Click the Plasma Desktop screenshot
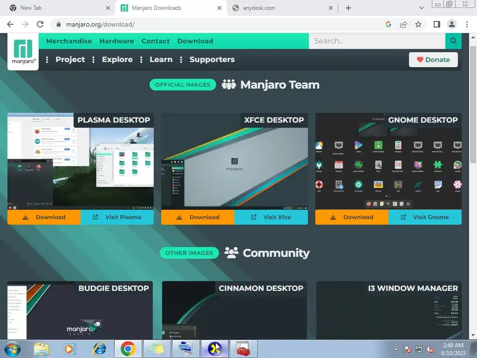 [x=81, y=161]
